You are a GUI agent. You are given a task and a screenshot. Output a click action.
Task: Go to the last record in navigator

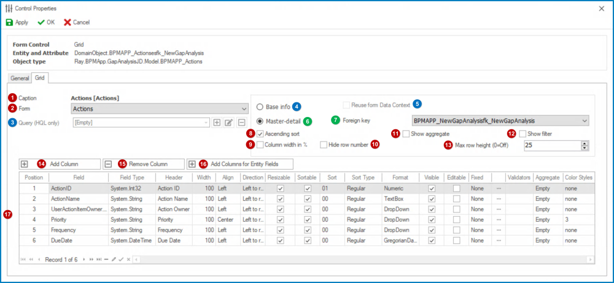[x=98, y=260]
